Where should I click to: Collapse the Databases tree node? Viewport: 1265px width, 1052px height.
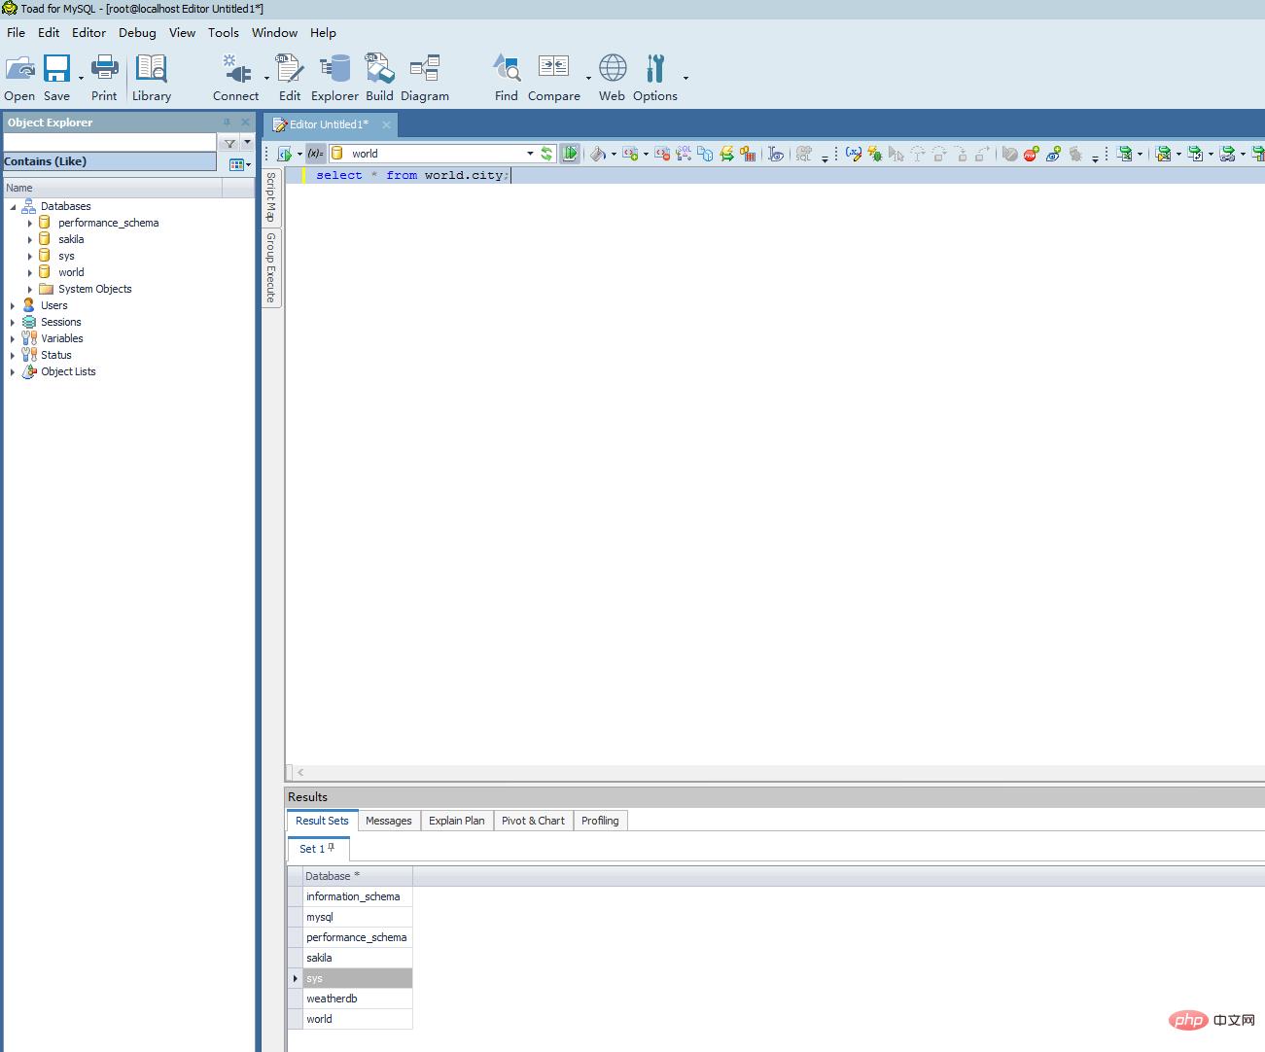click(13, 207)
